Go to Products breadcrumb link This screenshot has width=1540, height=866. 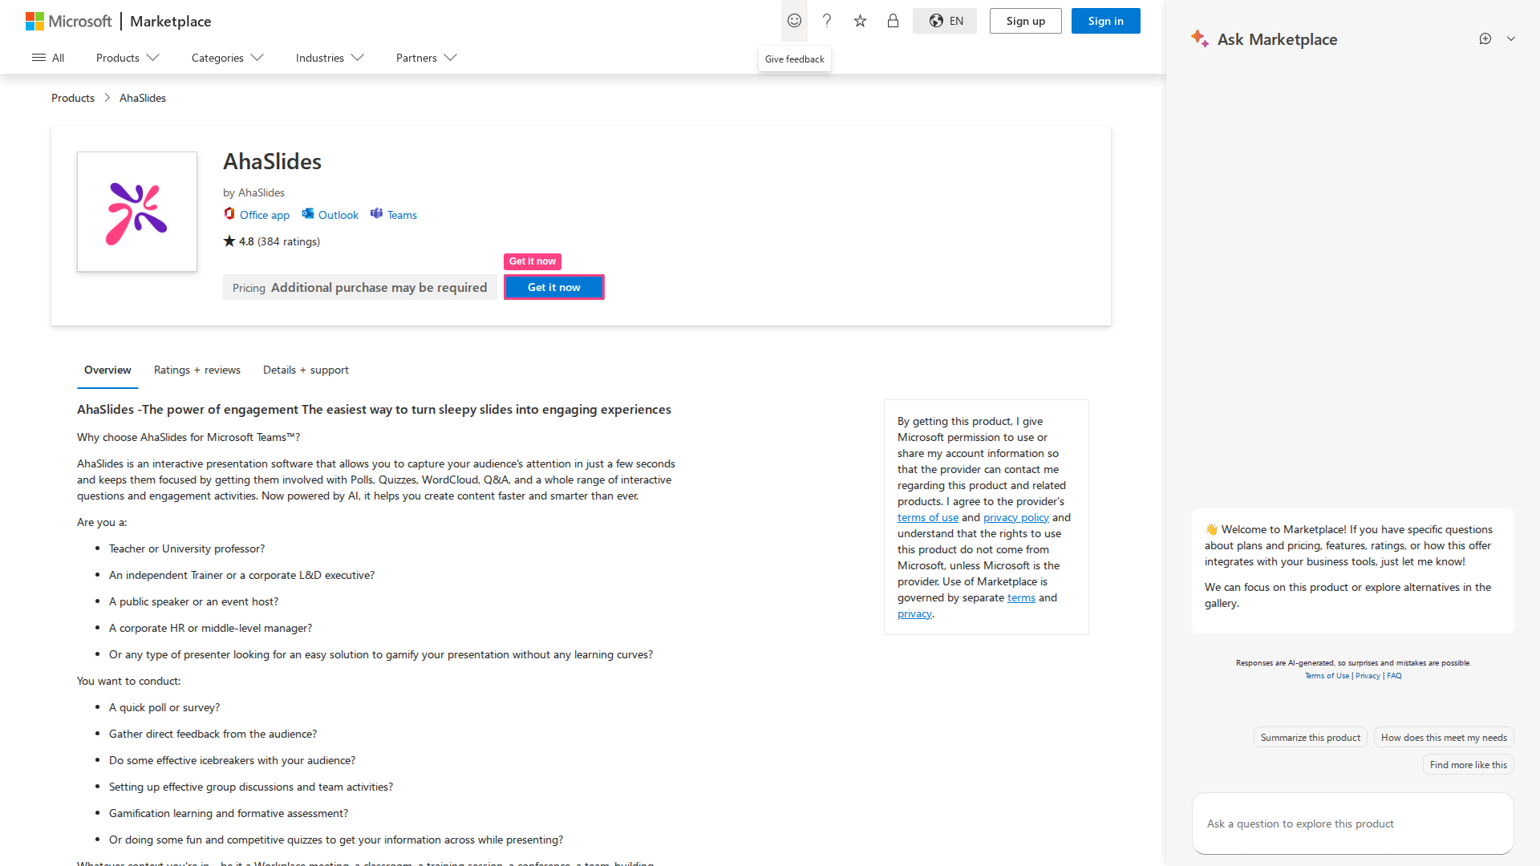point(73,98)
